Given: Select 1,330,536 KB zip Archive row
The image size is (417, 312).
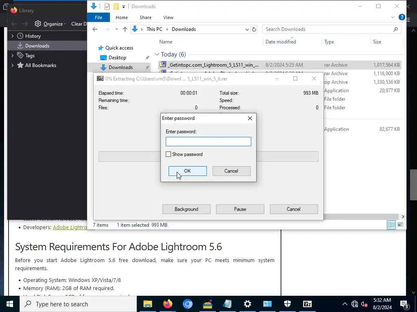Looking at the screenshot, I should click(362, 82).
